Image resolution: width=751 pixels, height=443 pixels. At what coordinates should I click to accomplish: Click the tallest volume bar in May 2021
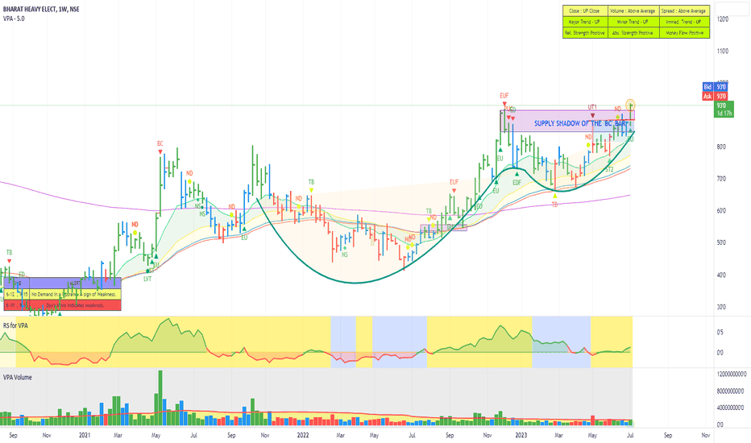click(160, 398)
